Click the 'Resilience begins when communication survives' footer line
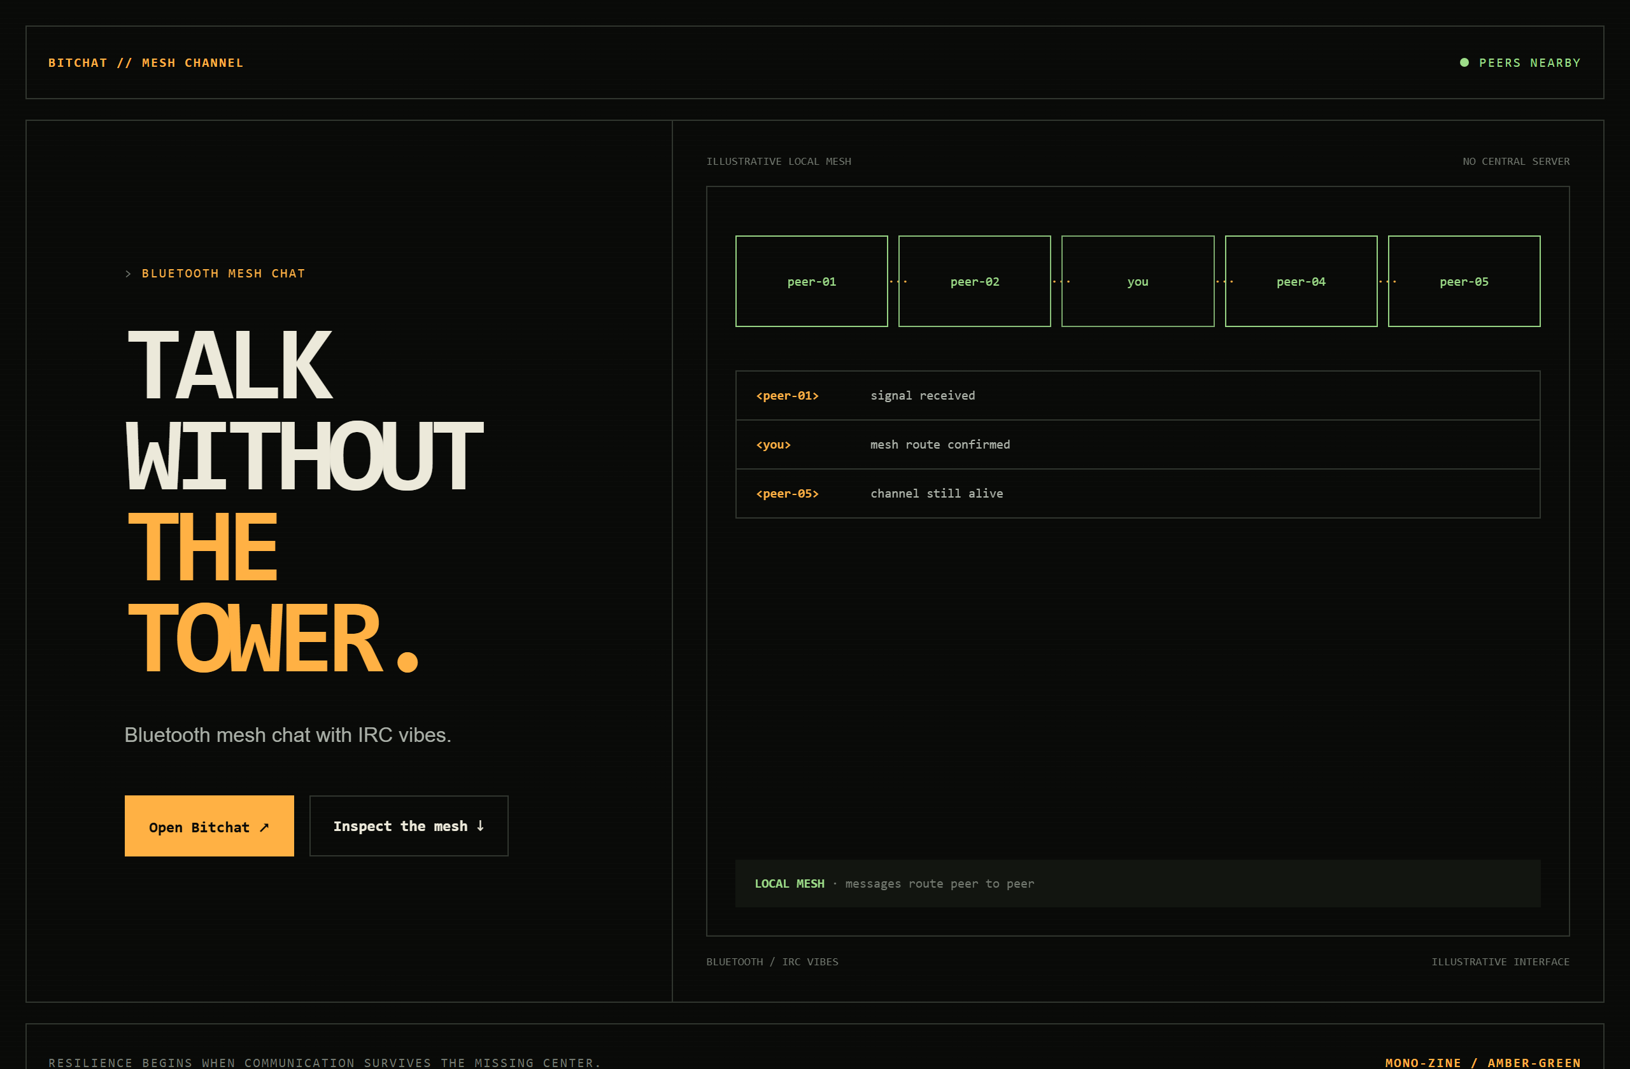Viewport: 1630px width, 1069px height. pos(325,1063)
